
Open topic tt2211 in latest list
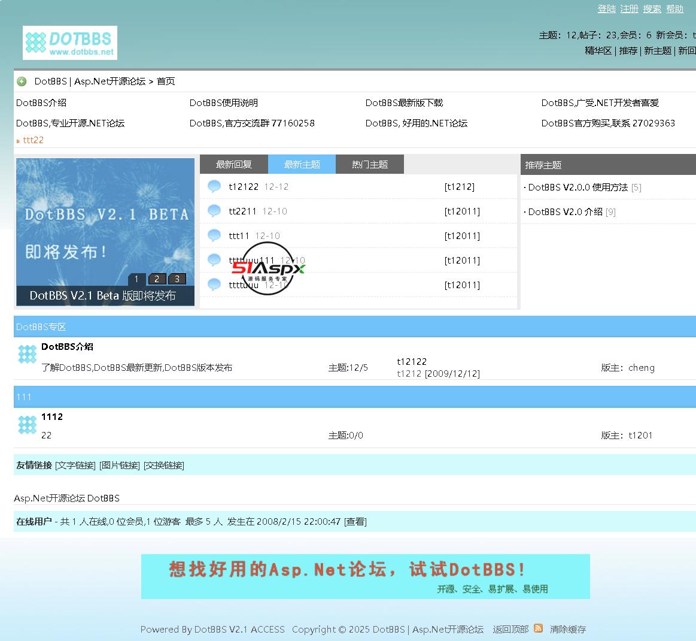click(242, 211)
